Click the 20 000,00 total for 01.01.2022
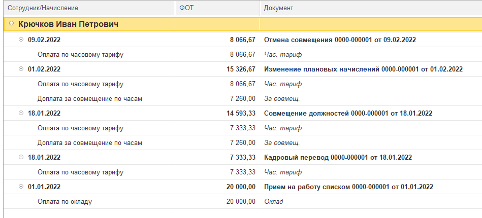Screen dimensions: 482x218 241,187
